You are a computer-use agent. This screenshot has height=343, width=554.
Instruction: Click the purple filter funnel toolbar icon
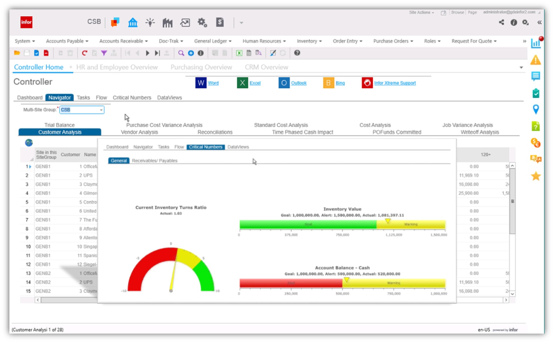click(x=104, y=53)
